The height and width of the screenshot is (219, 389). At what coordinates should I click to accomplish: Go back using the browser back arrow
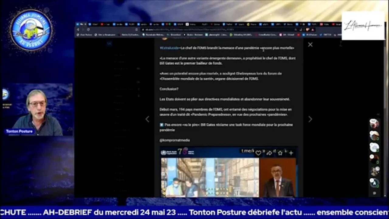click(x=78, y=29)
